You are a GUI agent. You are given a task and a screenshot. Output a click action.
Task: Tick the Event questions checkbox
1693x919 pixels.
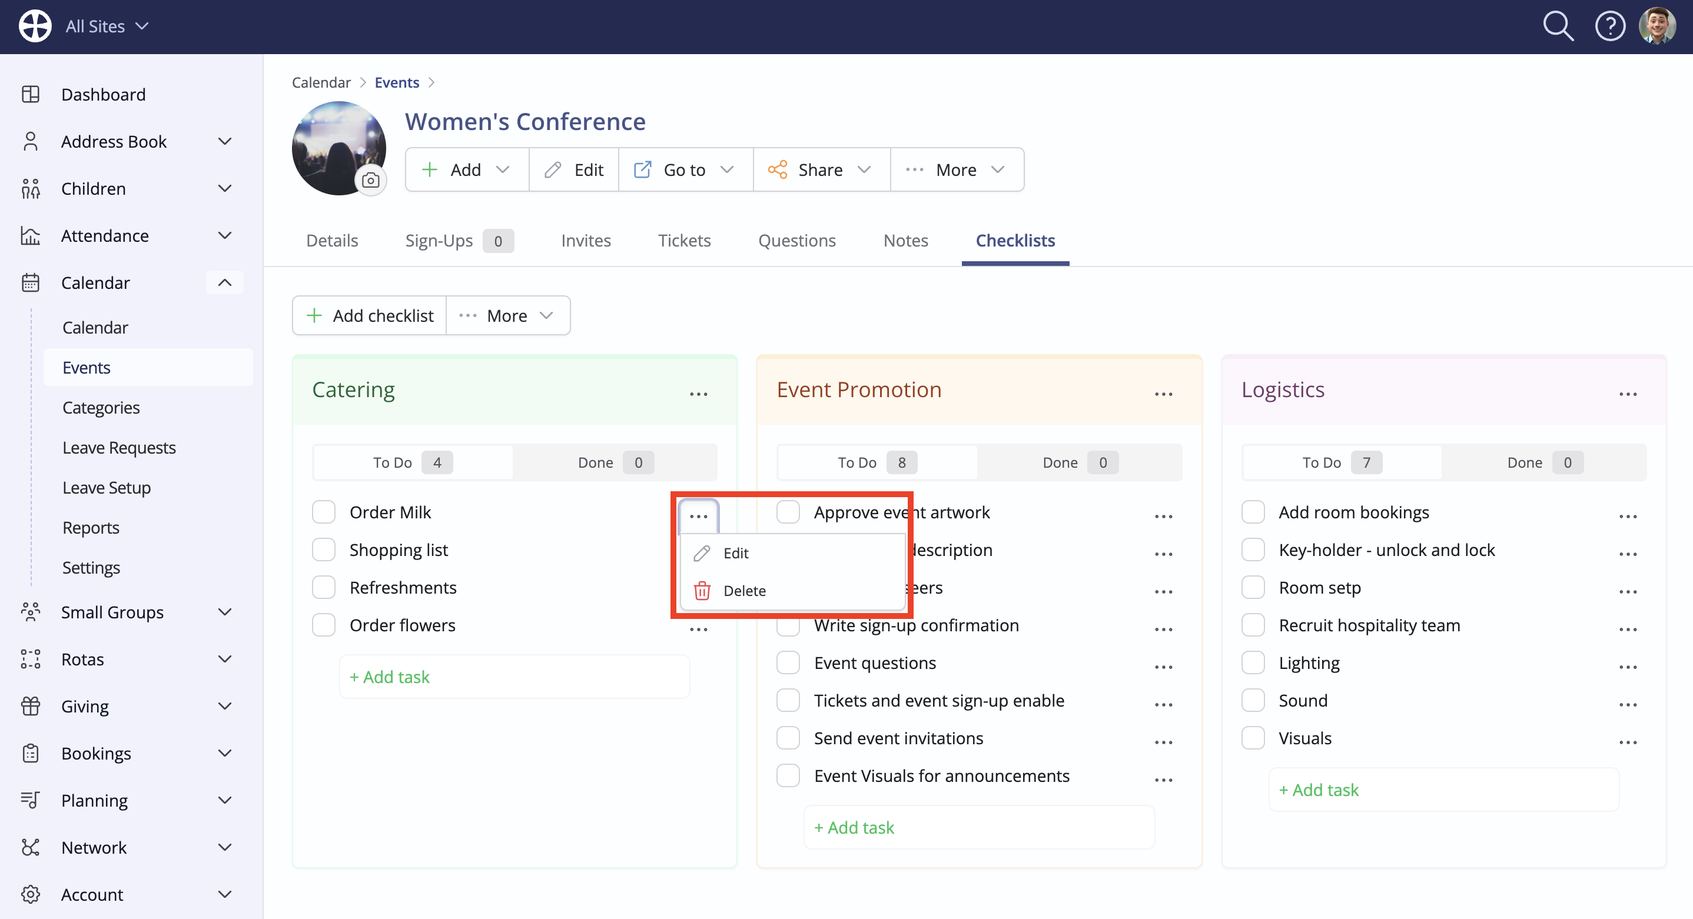click(x=788, y=663)
